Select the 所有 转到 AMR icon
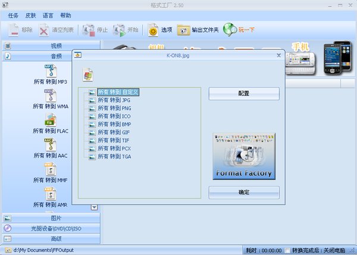The image size is (357, 255). point(51,194)
